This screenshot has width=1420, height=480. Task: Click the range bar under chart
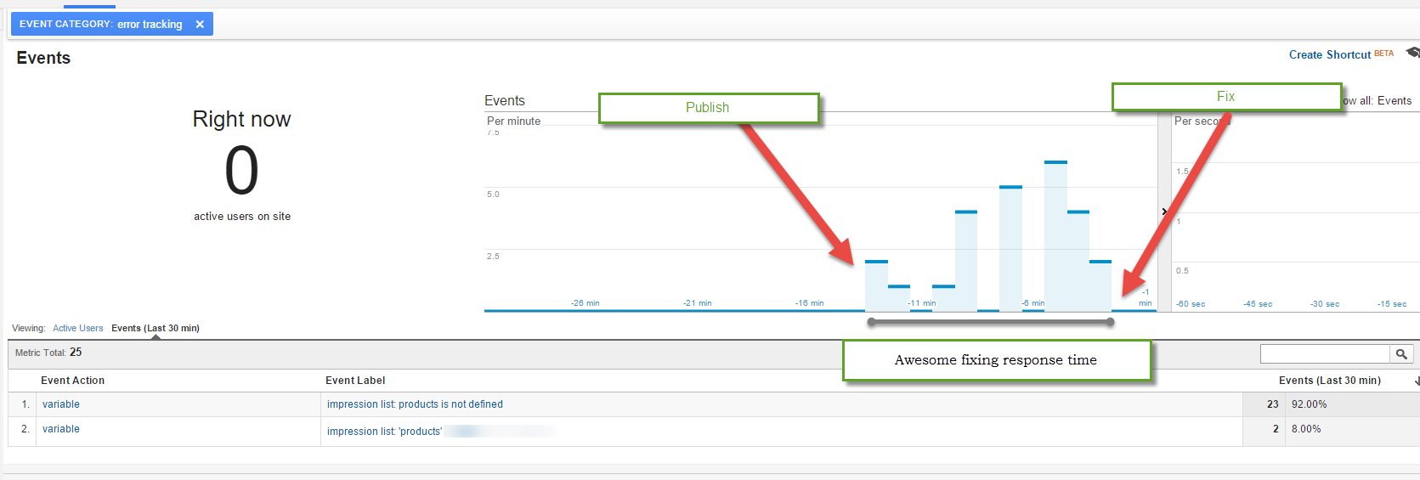coord(991,322)
